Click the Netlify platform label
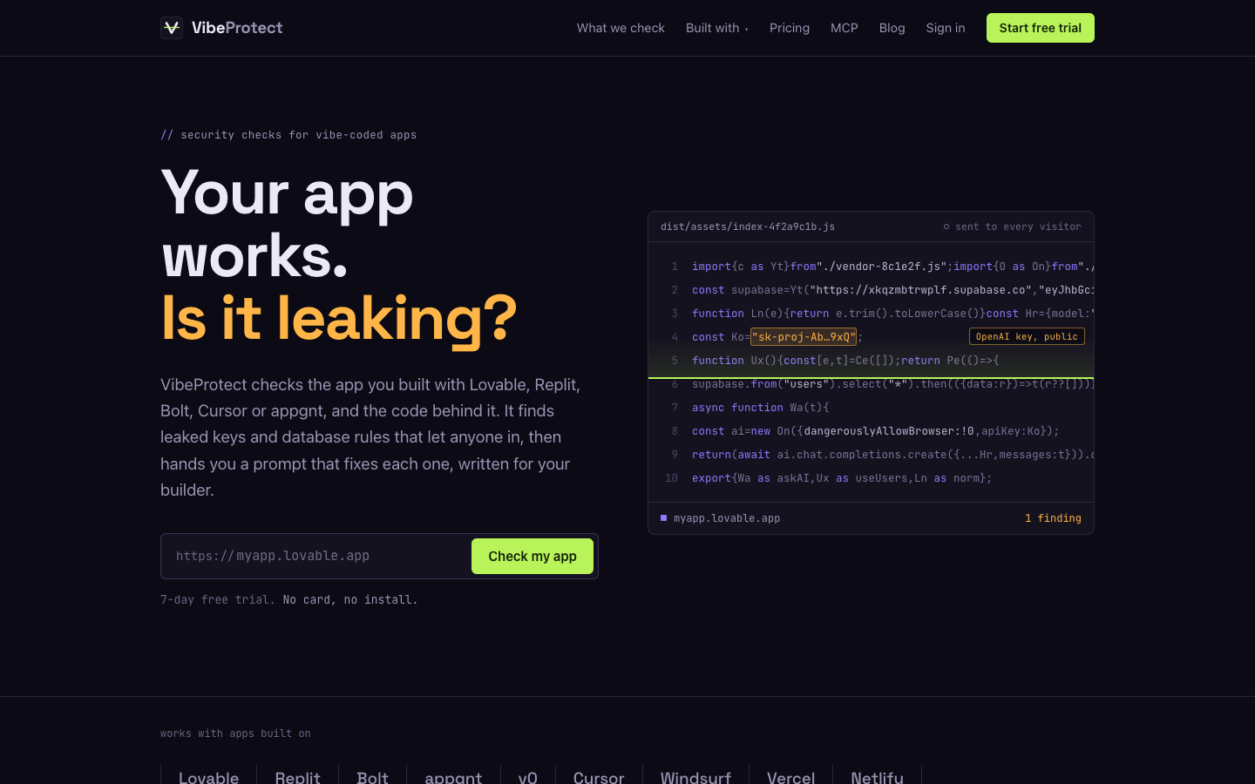The width and height of the screenshot is (1255, 784). [x=877, y=777]
